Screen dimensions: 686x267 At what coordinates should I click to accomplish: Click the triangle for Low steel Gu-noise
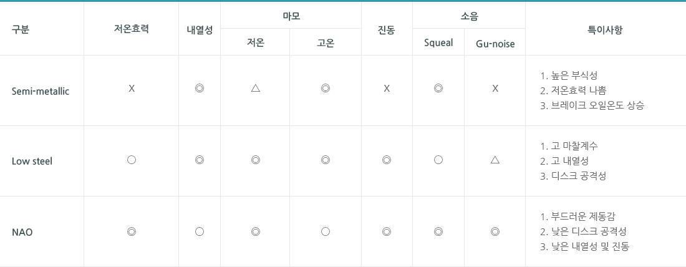(495, 160)
